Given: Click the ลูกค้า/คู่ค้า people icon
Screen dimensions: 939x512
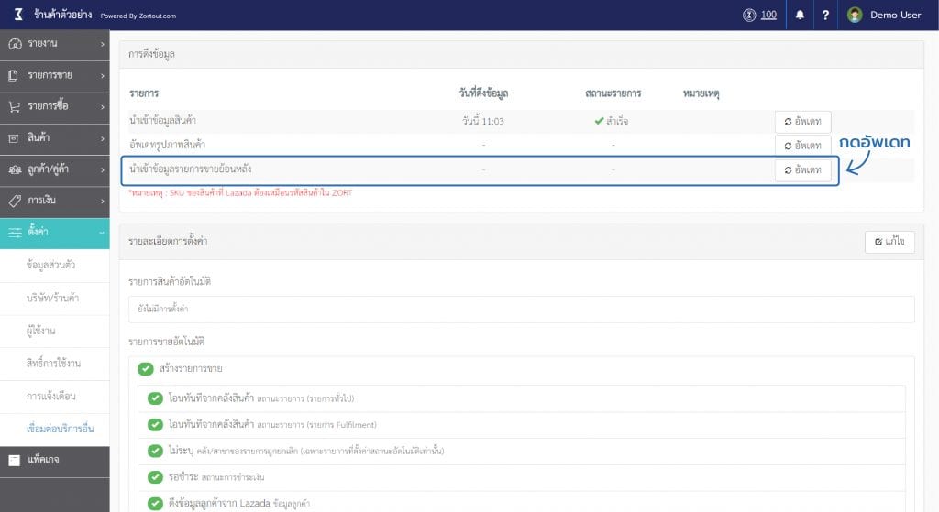Looking at the screenshot, I should point(15,169).
